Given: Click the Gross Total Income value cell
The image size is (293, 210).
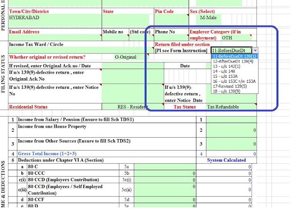Looking at the screenshot, I should pyautogui.click(x=231, y=154).
